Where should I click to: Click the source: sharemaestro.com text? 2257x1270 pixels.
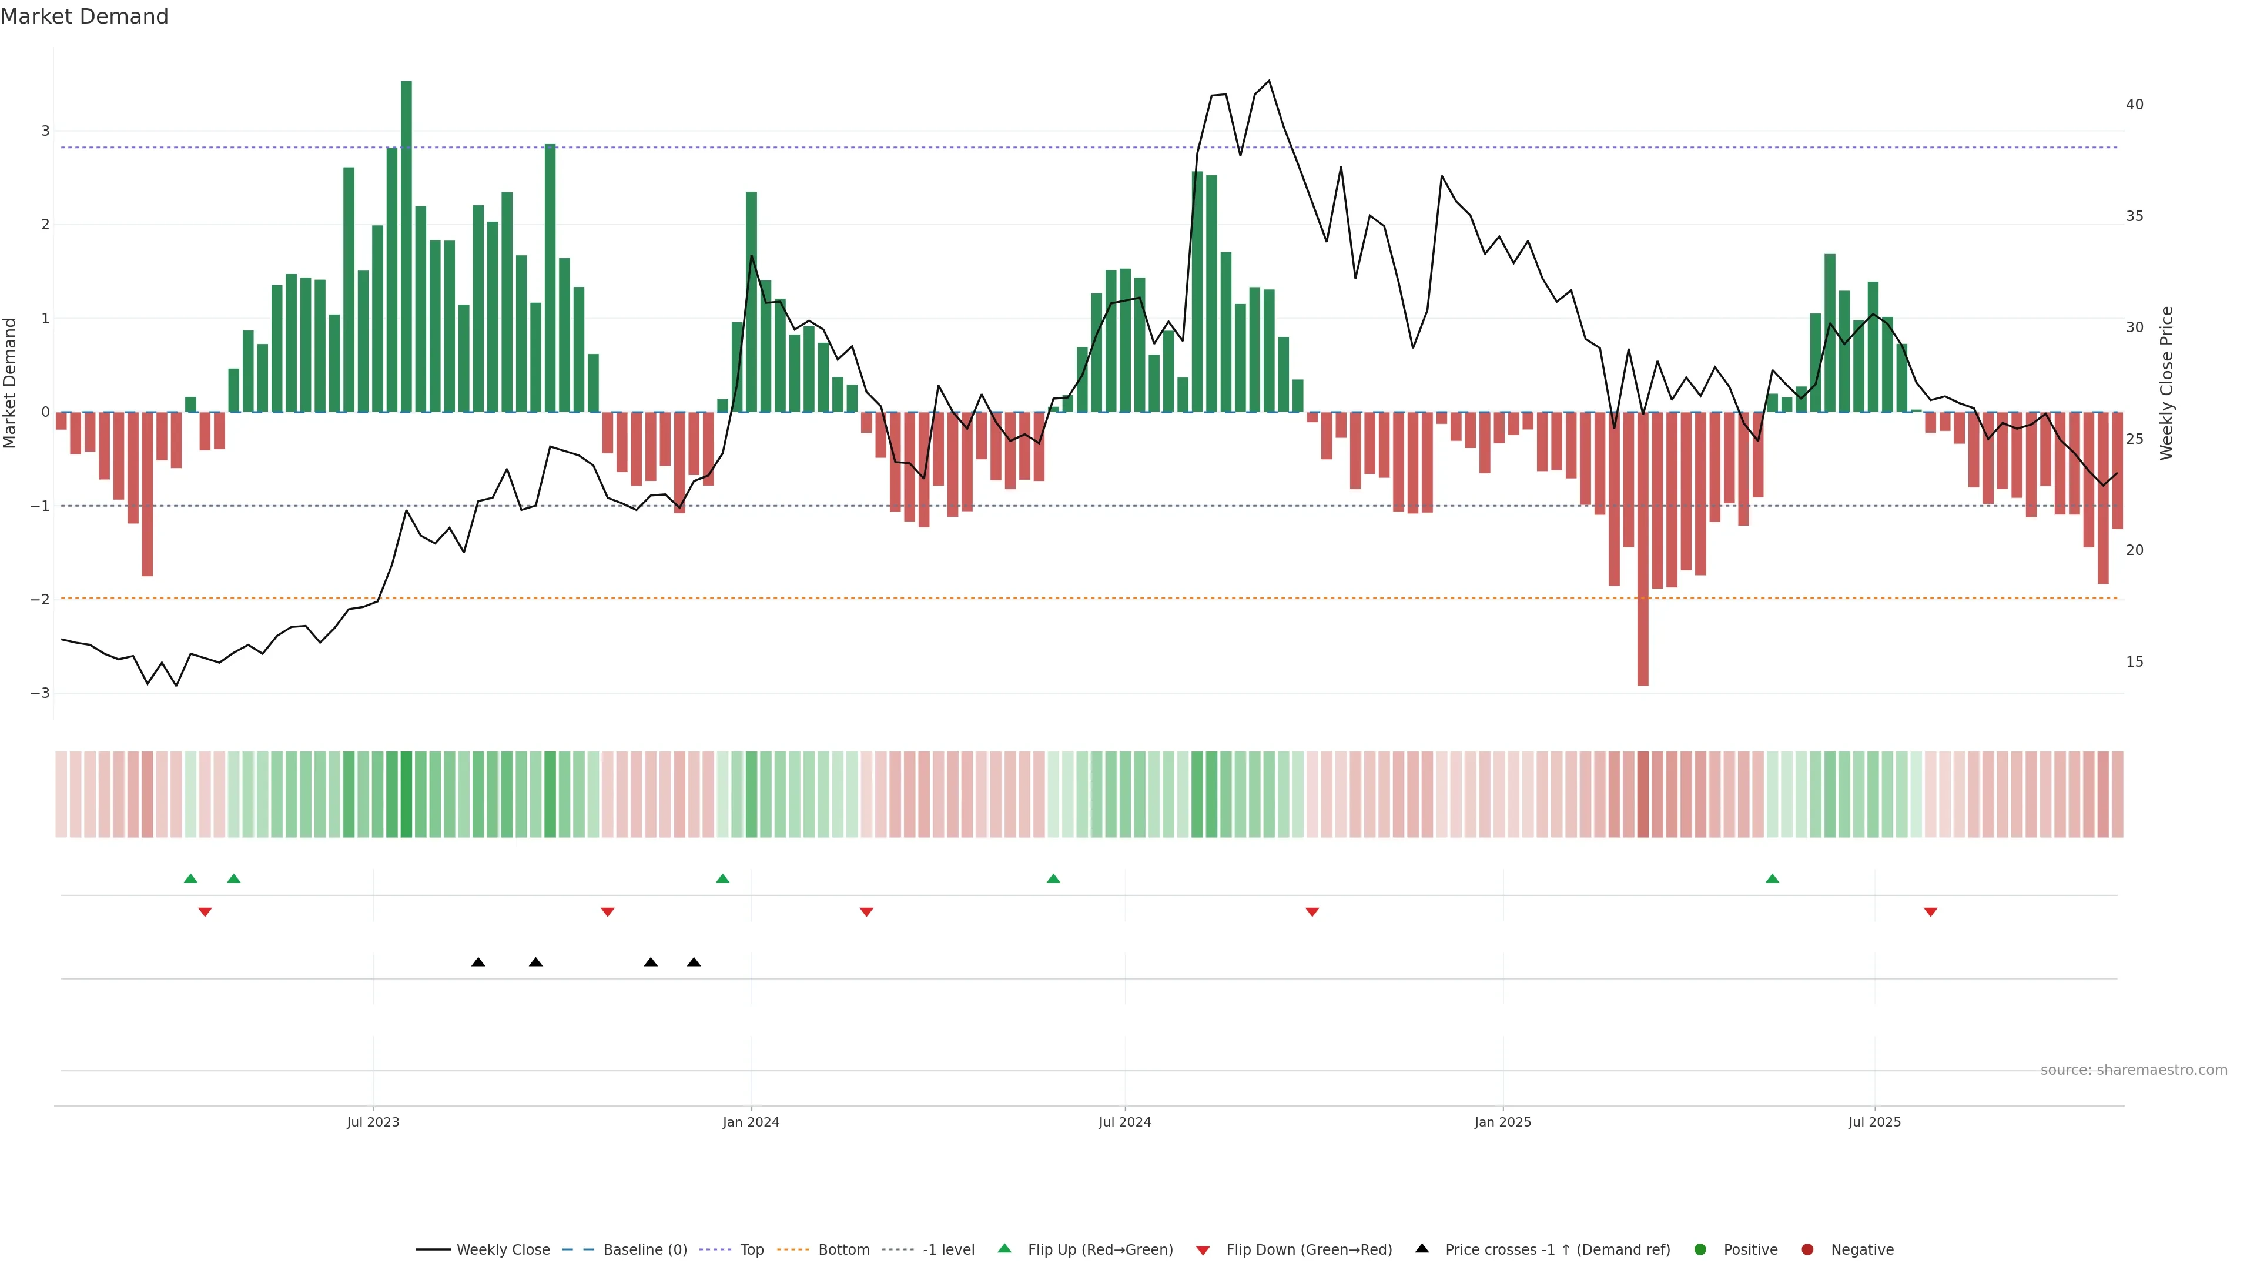click(2134, 1070)
